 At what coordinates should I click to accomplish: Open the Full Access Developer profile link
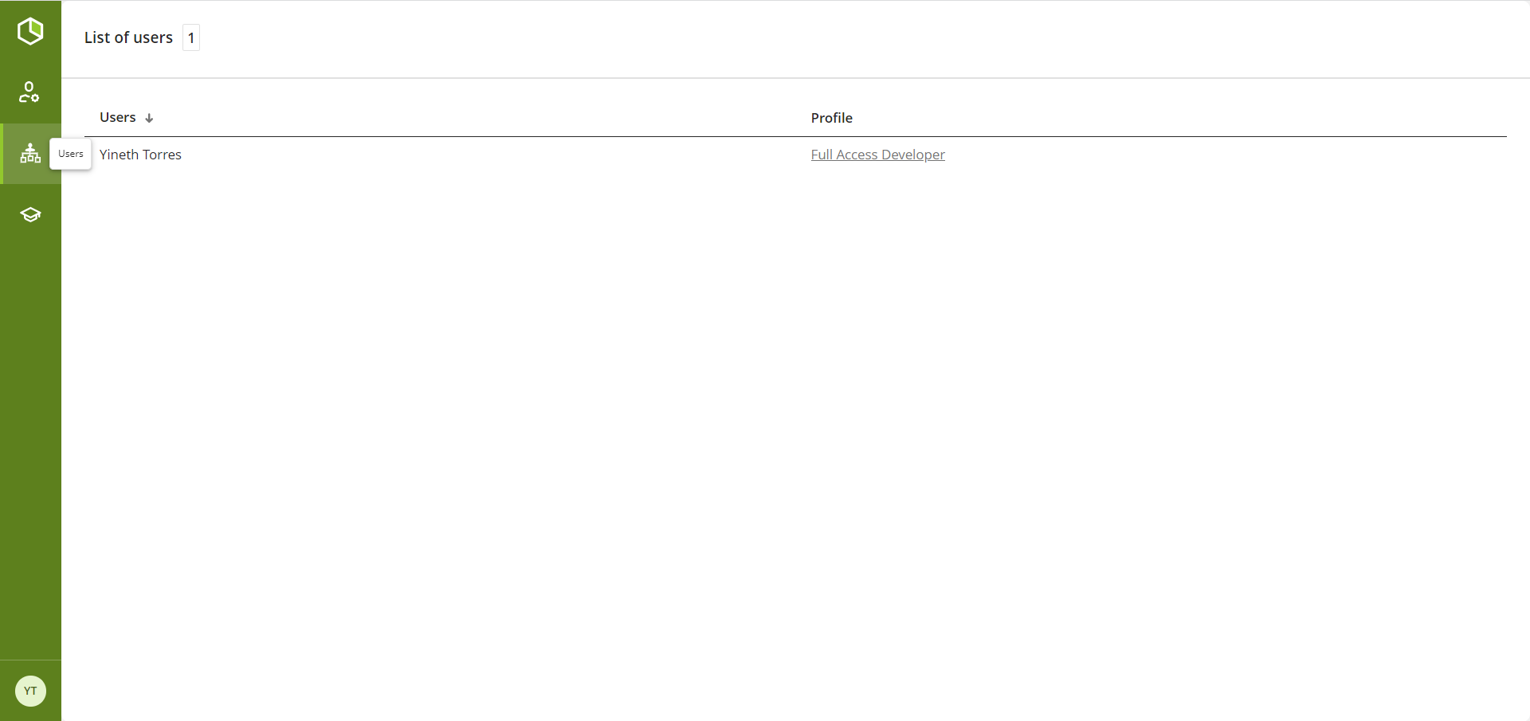877,155
